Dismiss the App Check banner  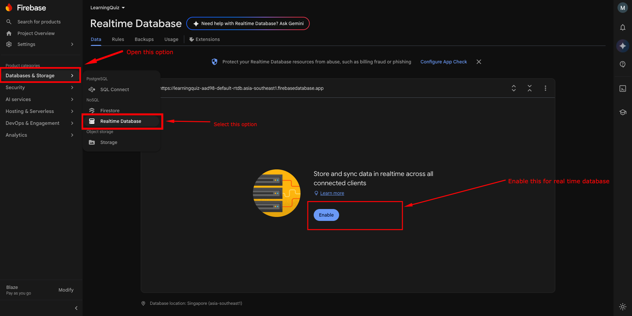(x=479, y=62)
